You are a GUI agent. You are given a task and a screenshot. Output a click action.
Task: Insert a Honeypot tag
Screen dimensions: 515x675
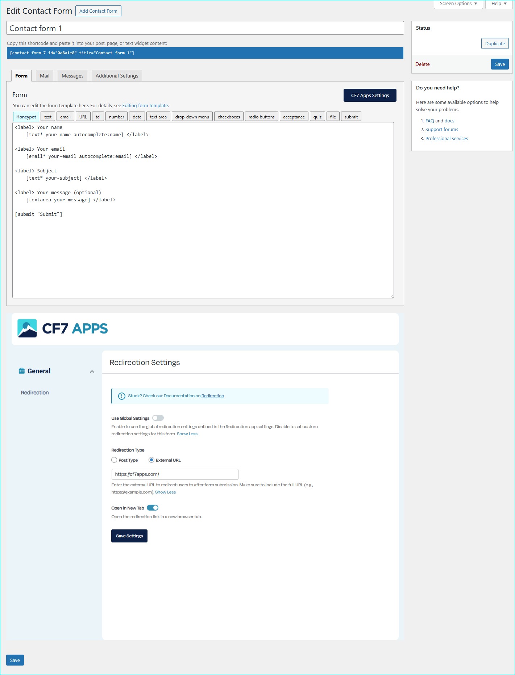26,117
